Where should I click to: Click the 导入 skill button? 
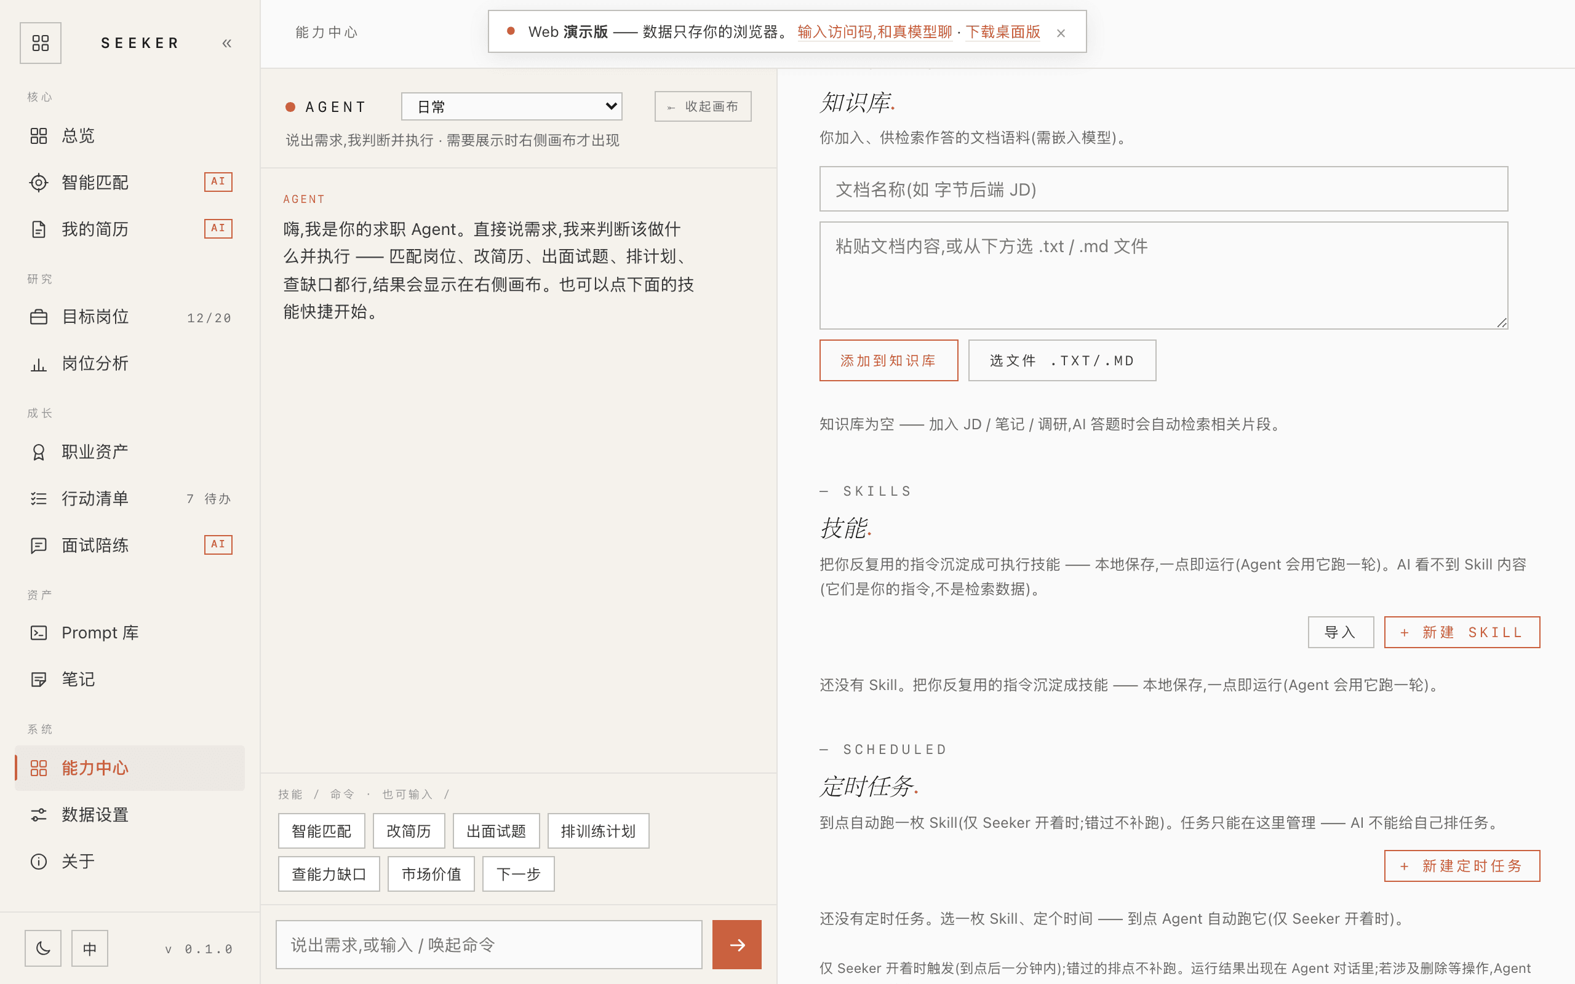[x=1341, y=632]
